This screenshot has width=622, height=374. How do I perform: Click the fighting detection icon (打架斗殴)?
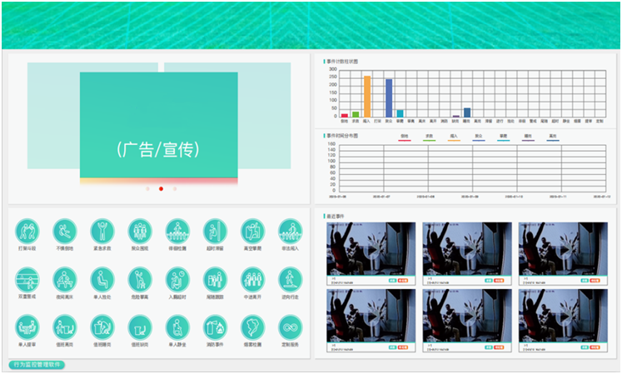click(27, 231)
